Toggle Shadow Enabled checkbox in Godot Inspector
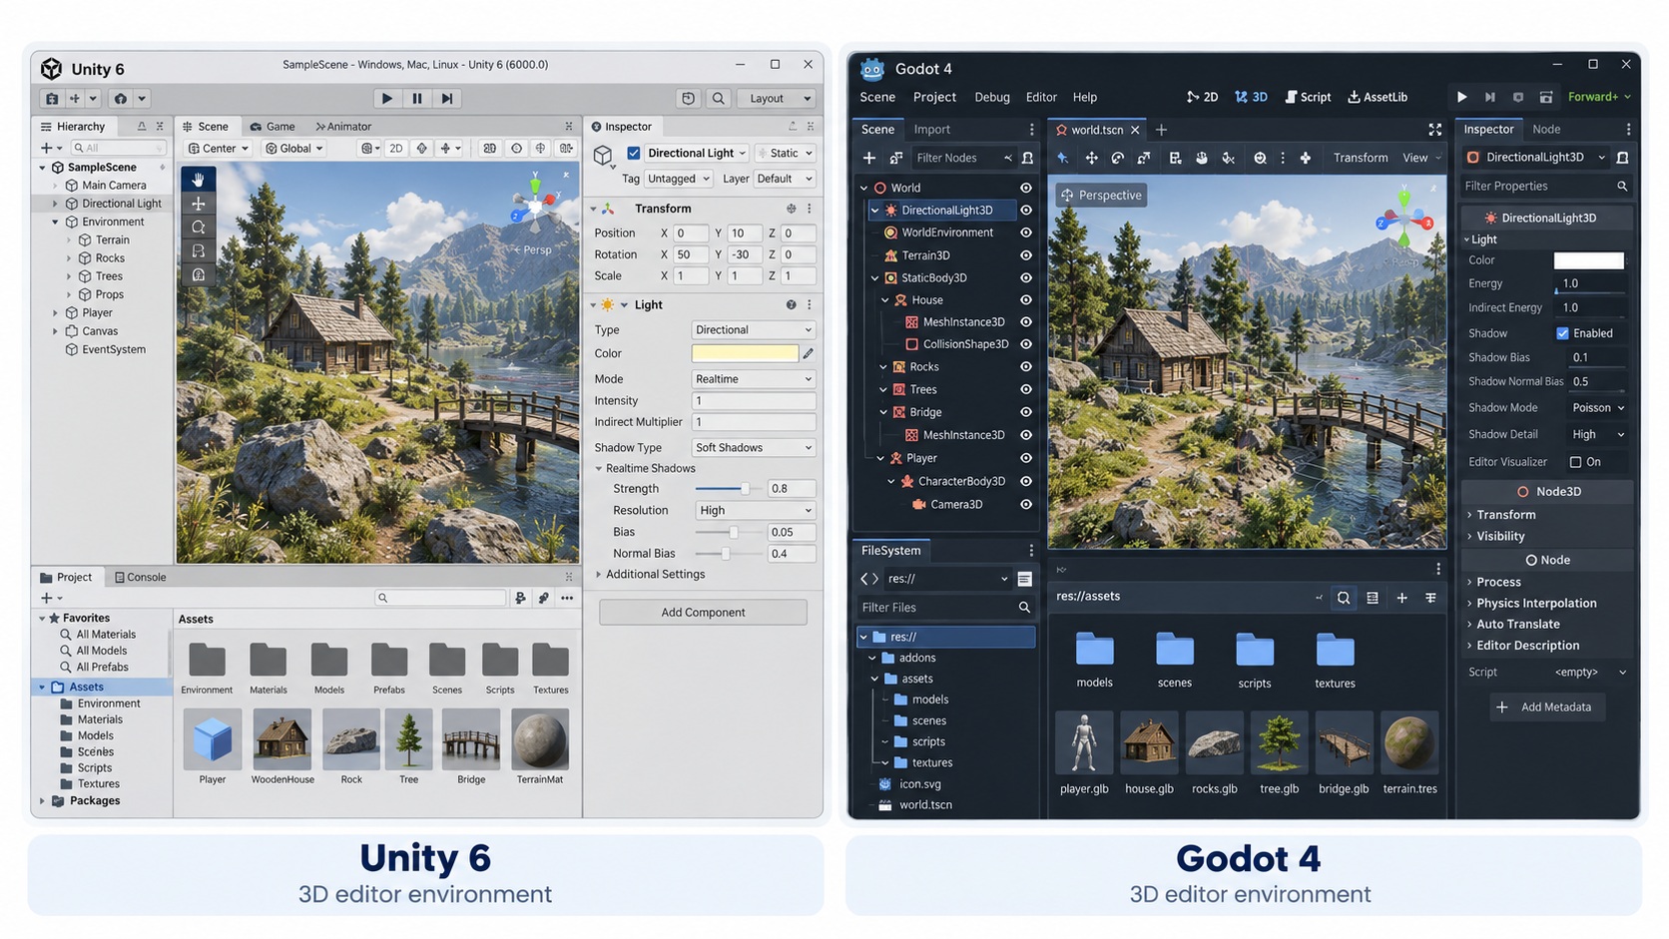 point(1562,333)
